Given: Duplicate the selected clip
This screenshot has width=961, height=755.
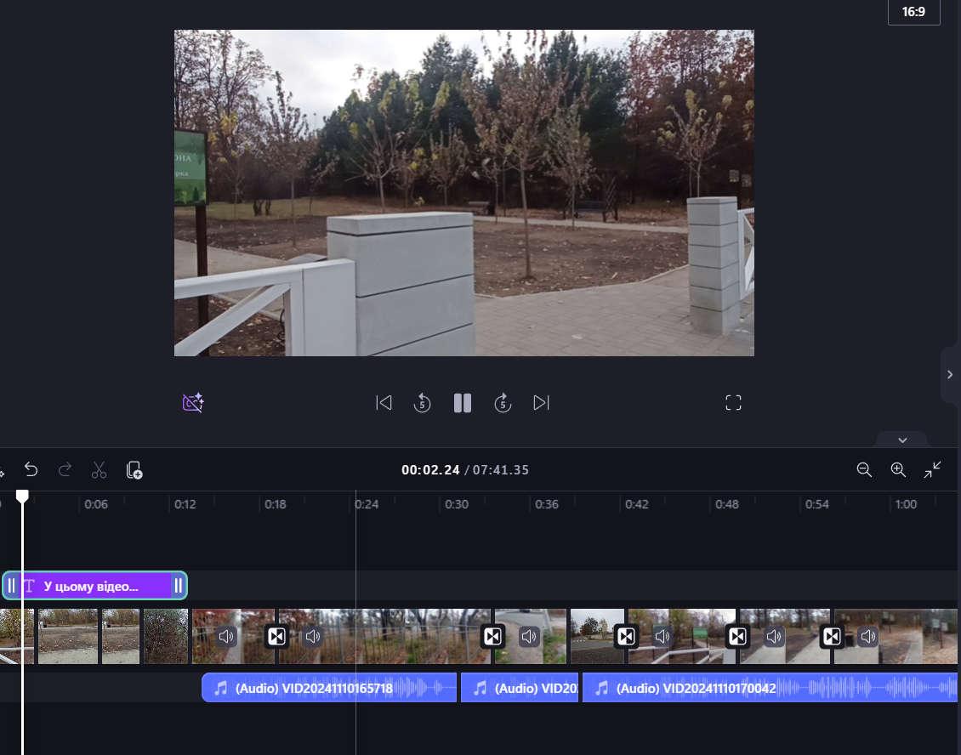Looking at the screenshot, I should (x=134, y=470).
